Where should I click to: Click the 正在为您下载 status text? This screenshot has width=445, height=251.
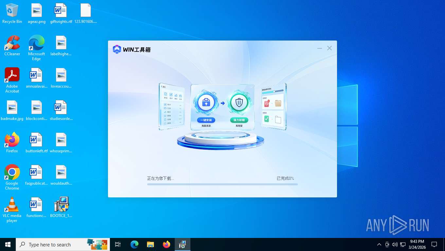(161, 178)
